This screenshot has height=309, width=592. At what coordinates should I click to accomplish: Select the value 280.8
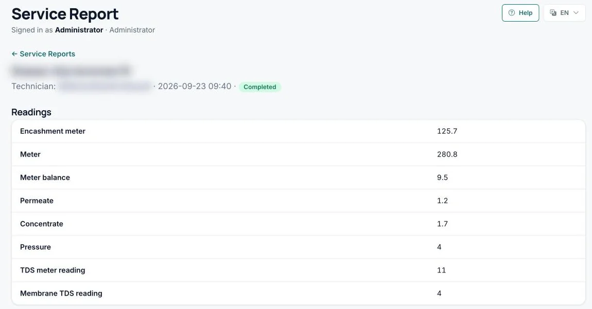click(447, 154)
